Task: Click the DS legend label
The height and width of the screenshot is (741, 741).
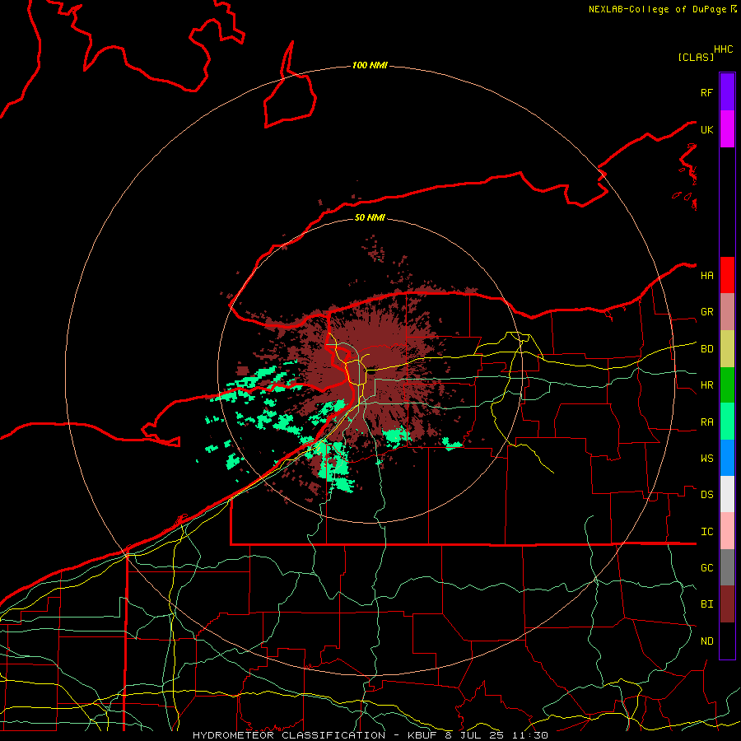Action: (x=706, y=495)
